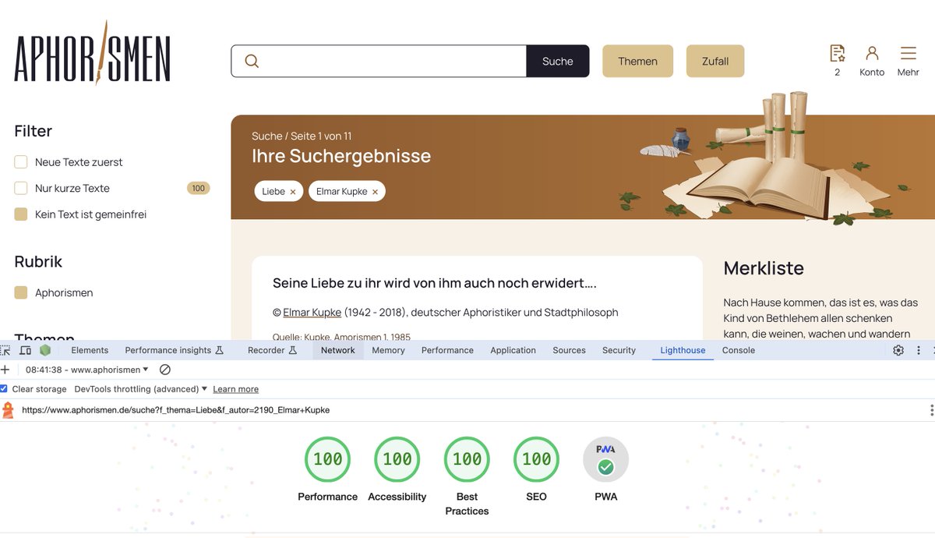Image resolution: width=935 pixels, height=538 pixels.
Task: Select the Console tab in DevTools
Action: pos(738,350)
